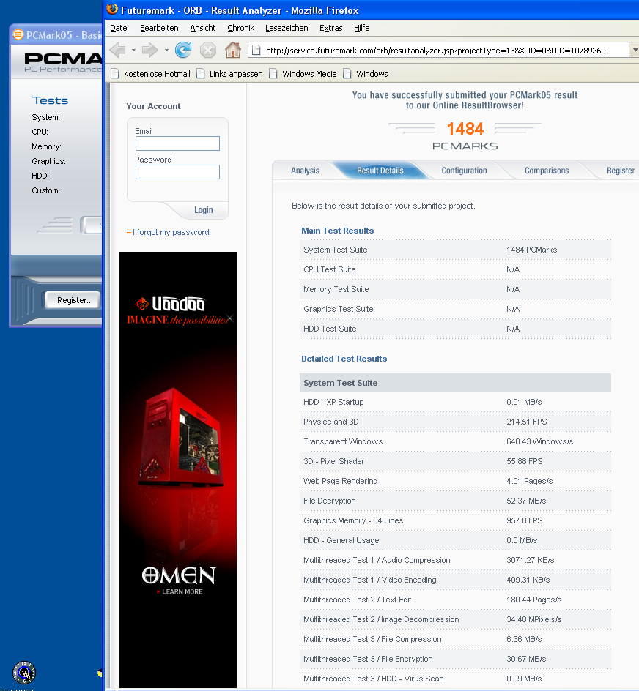Expand the URL bar history dropdown
Screen dimensions: 639x691
[x=635, y=51]
